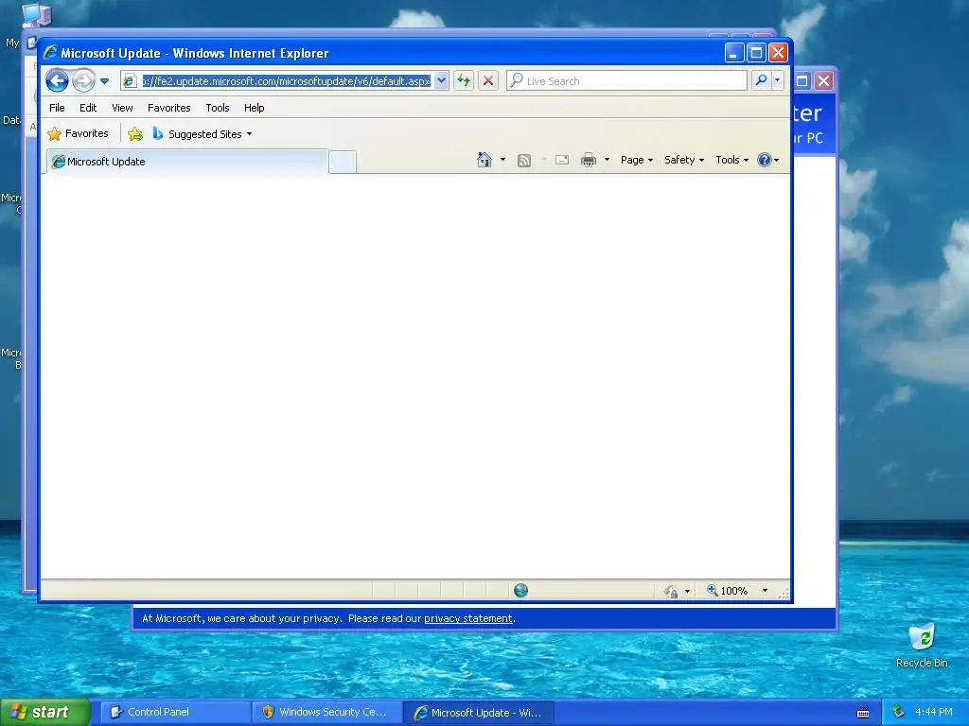The width and height of the screenshot is (969, 726).
Task: Click the Print icon
Action: tap(589, 160)
